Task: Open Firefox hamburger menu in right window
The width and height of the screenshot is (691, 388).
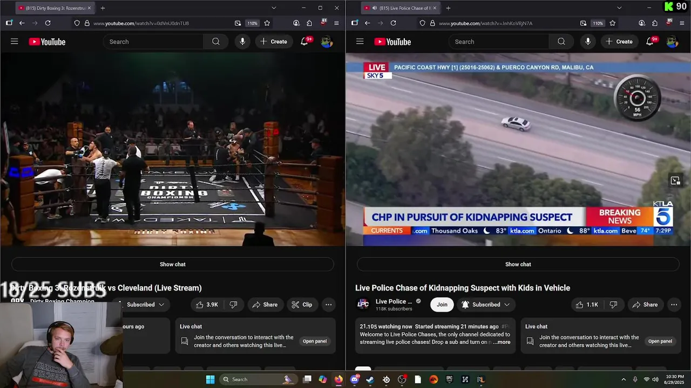Action: pos(682,23)
